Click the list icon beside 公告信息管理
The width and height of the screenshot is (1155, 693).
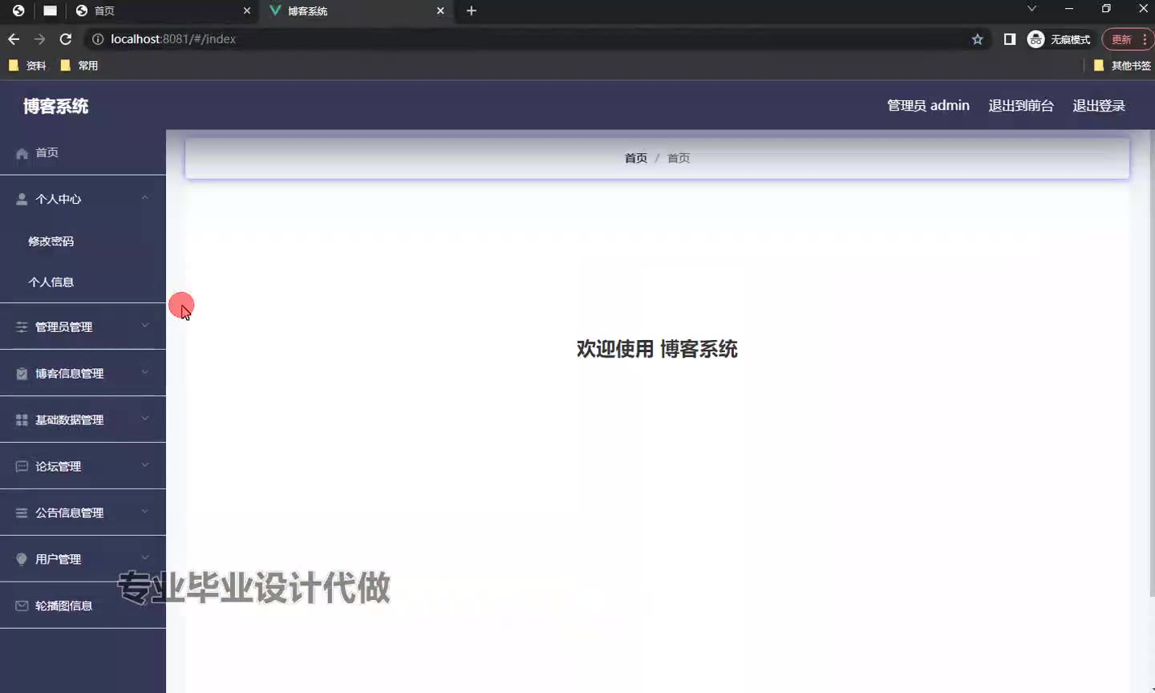click(x=22, y=513)
